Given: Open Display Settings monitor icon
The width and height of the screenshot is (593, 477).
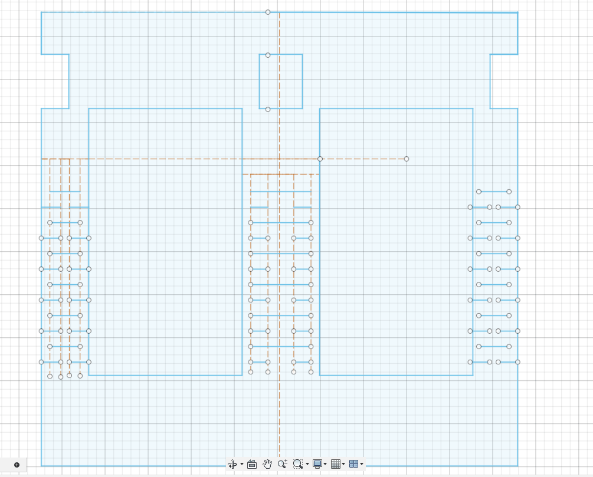Looking at the screenshot, I should tap(317, 464).
